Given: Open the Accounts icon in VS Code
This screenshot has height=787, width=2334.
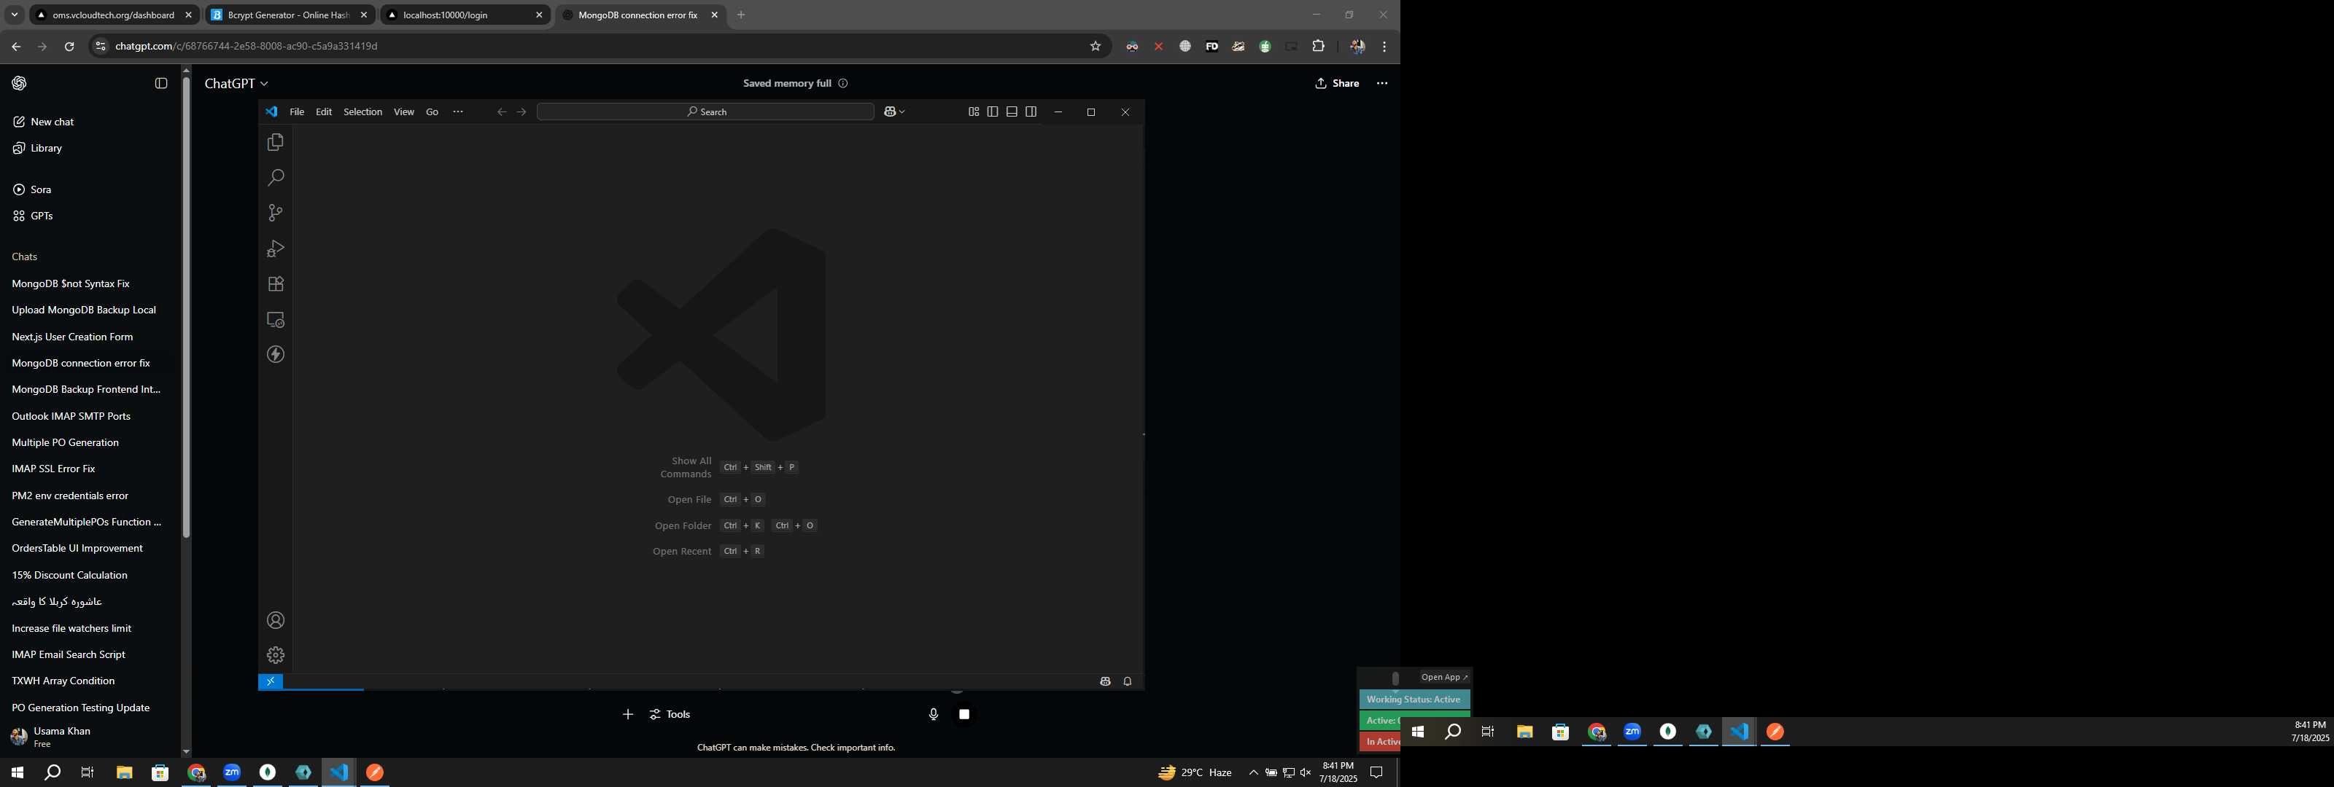Looking at the screenshot, I should coord(276,620).
